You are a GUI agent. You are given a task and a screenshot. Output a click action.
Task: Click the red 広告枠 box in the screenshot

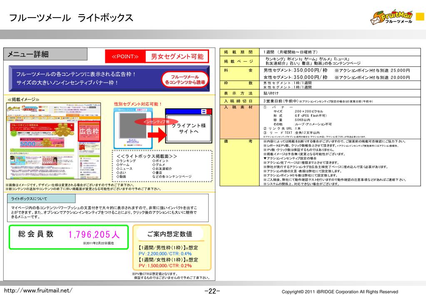coord(89,131)
